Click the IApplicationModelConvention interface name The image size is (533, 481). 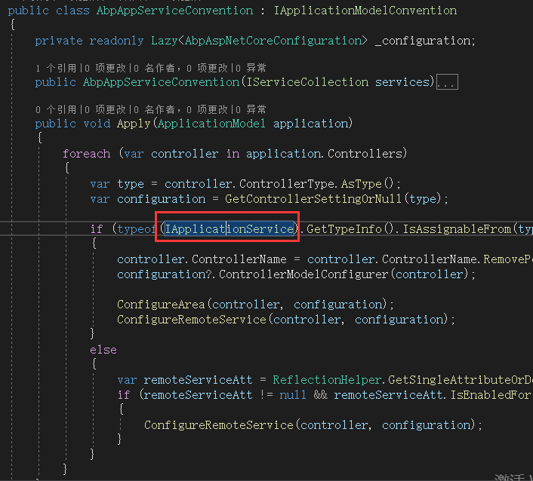pos(365,11)
